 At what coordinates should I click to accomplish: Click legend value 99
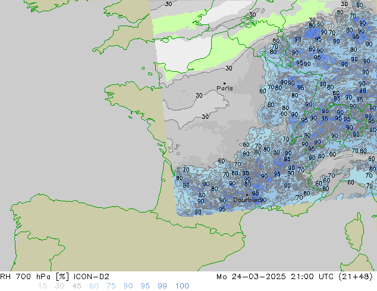pyautogui.click(x=162, y=286)
